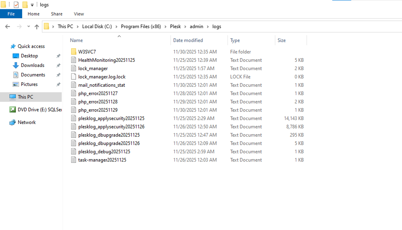Click the Desktop icon in sidebar
The height and width of the screenshot is (230, 402).
tap(16, 56)
